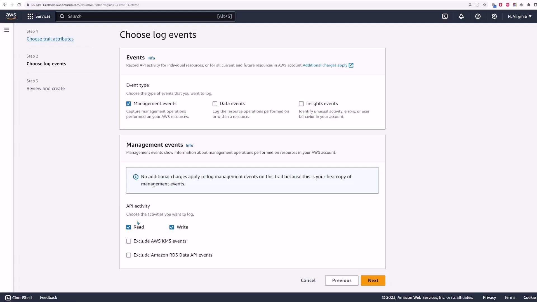Check Exclude AWS KMS events
Viewport: 537px width, 302px height.
click(x=129, y=241)
